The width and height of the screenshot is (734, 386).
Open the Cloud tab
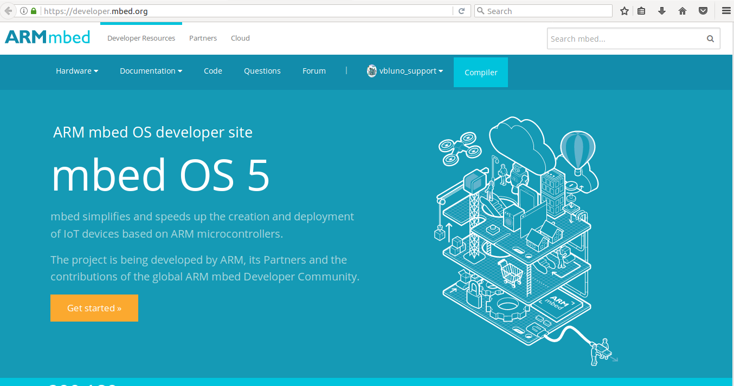pyautogui.click(x=240, y=38)
